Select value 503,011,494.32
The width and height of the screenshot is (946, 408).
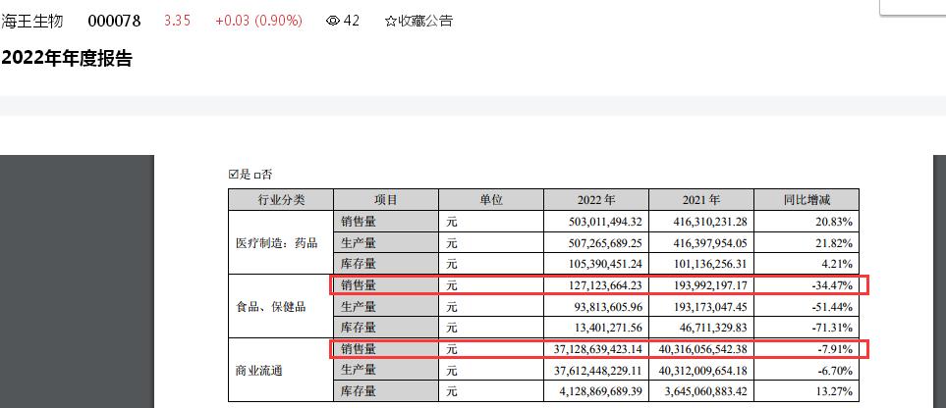point(606,222)
